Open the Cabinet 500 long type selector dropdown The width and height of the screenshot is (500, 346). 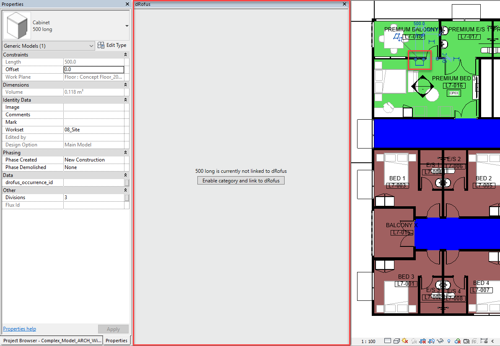(127, 26)
